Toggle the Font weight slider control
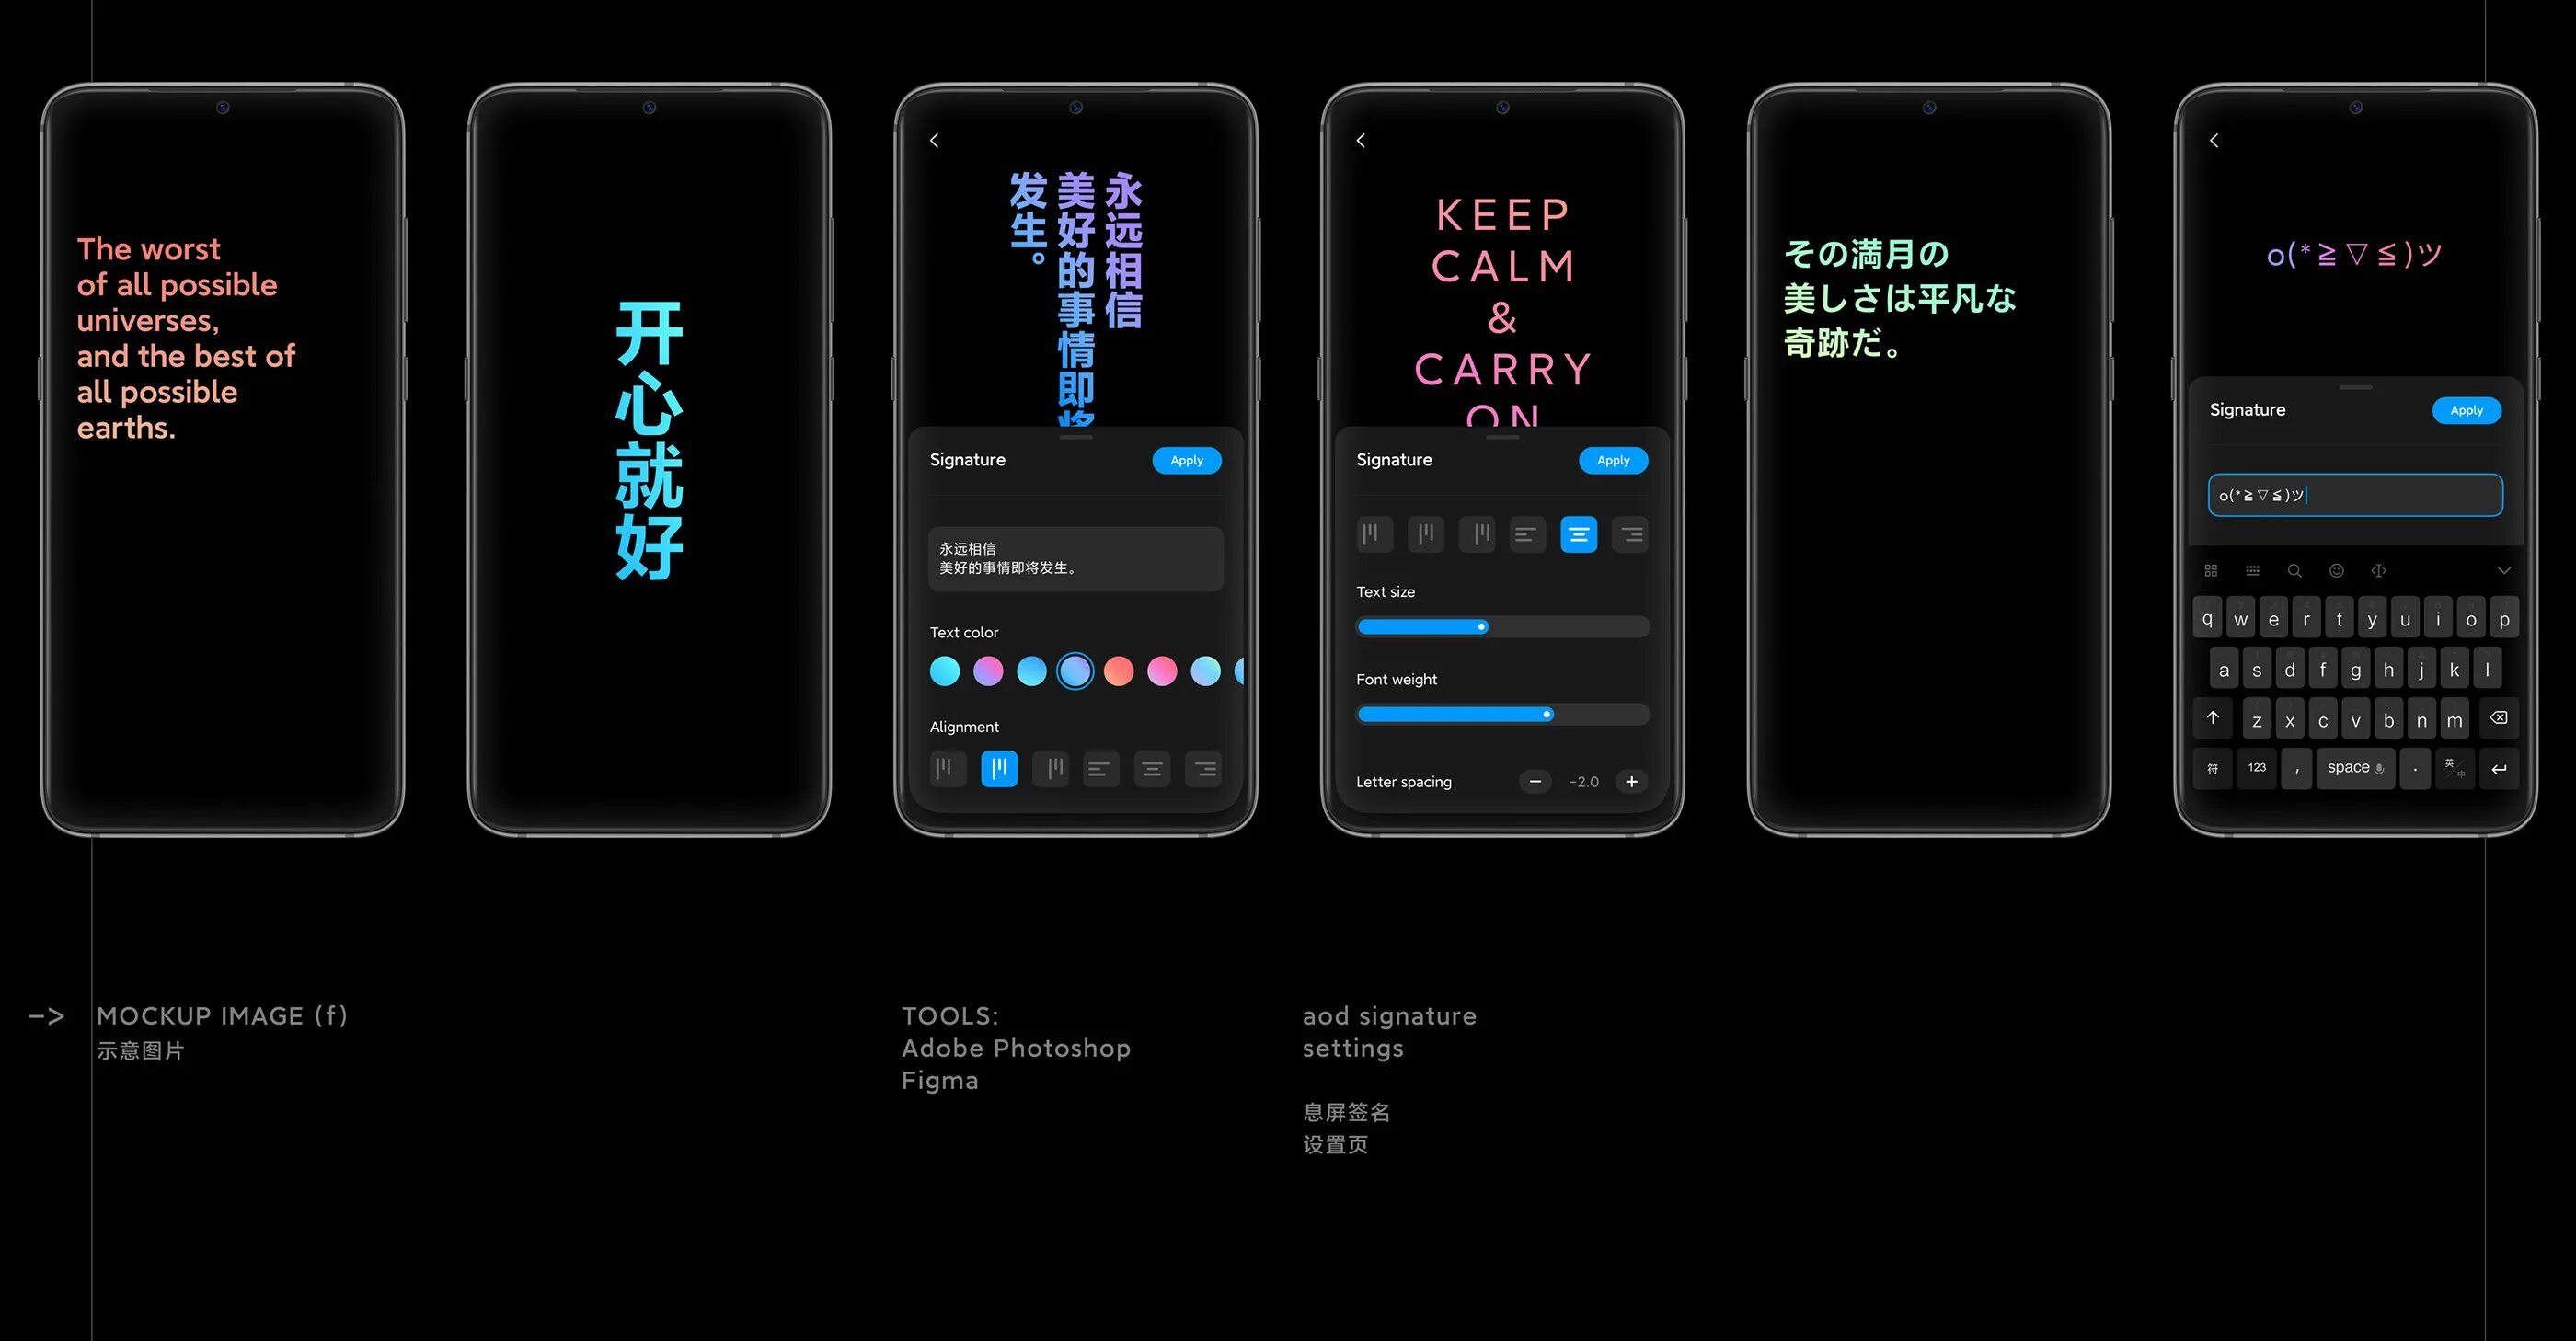 (x=1546, y=712)
